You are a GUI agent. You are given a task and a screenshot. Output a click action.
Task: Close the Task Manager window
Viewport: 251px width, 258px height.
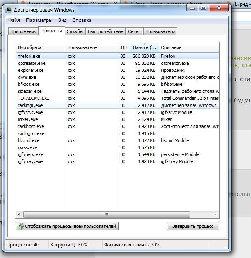(x=219, y=8)
